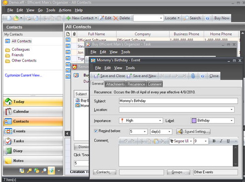Click the Buy Now button
This screenshot has width=245, height=182.
(222, 18)
